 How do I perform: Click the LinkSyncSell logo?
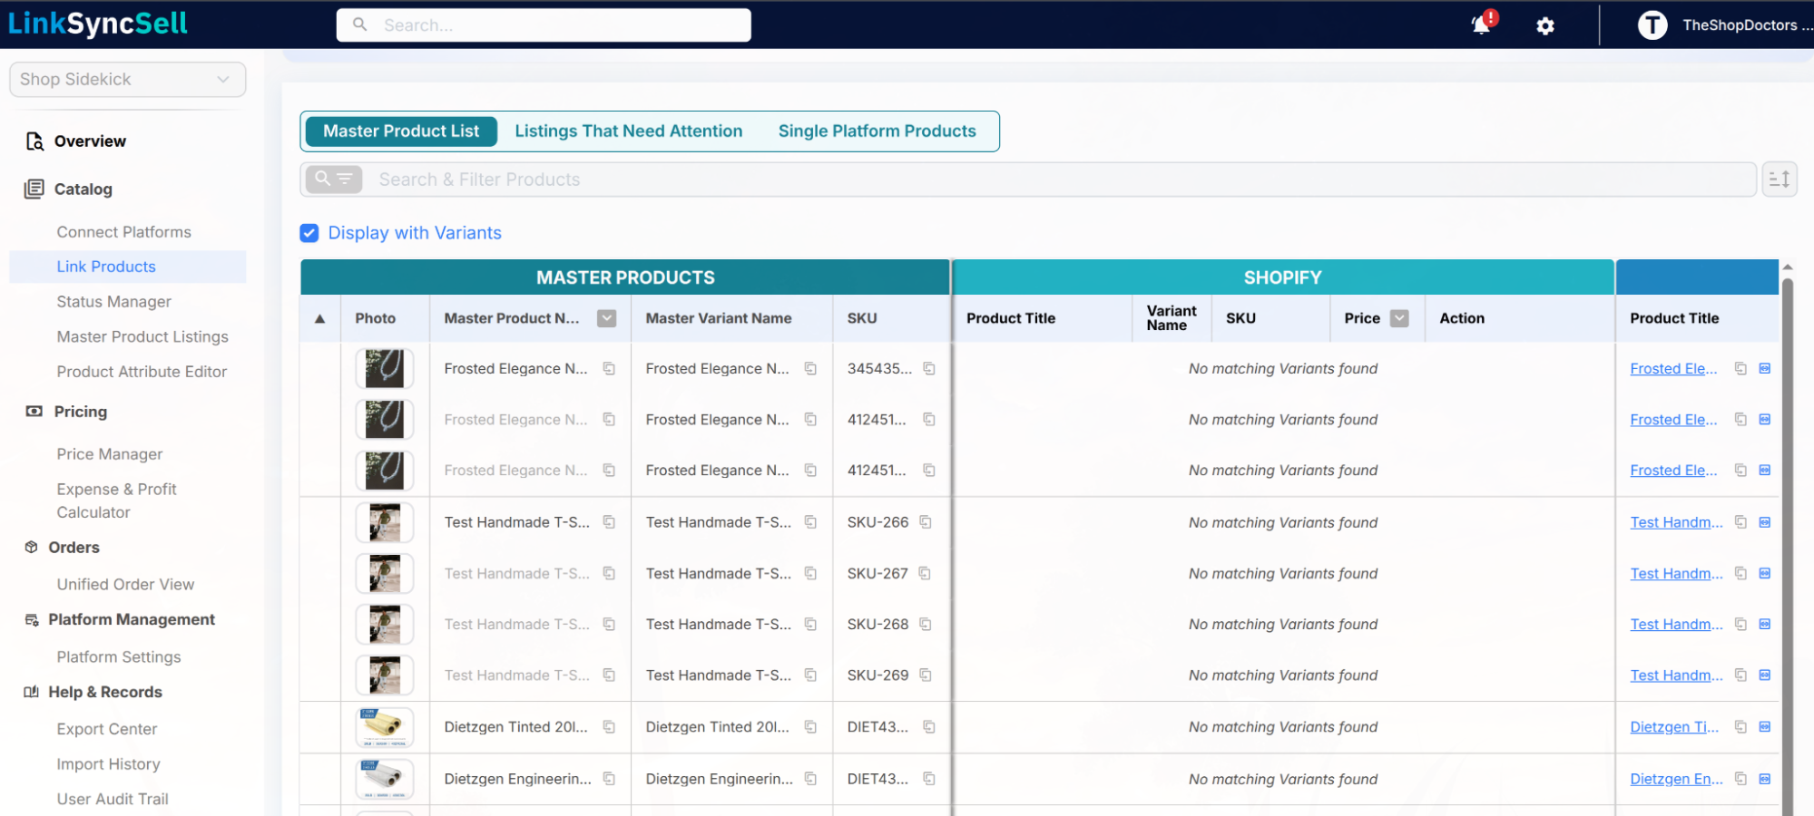(98, 24)
